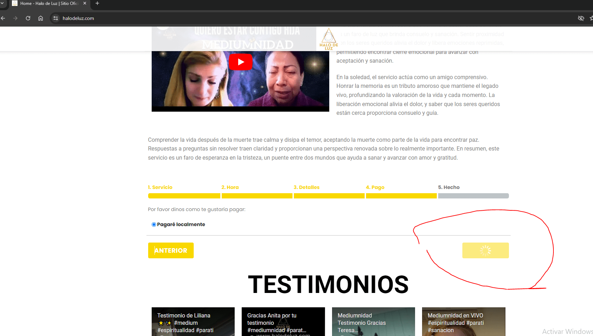Click the loading next-step button
The image size is (593, 336).
pyautogui.click(x=485, y=251)
